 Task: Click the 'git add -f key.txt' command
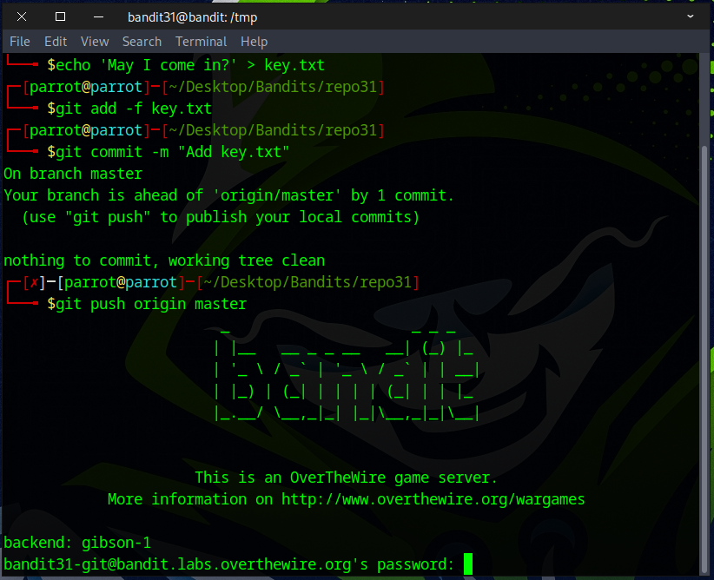(129, 109)
